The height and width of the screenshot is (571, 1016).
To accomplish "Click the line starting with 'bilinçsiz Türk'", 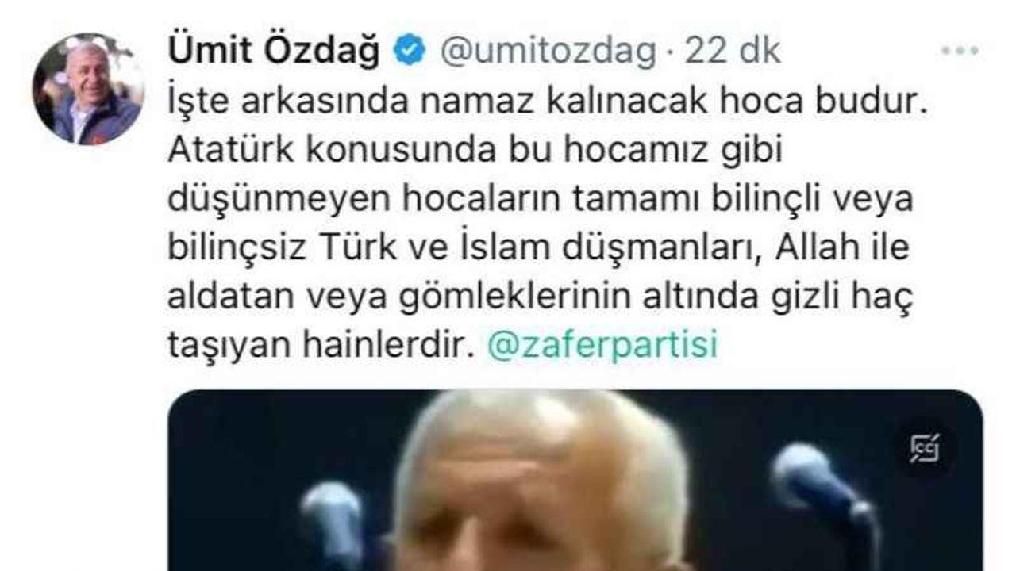I will pyautogui.click(x=538, y=249).
